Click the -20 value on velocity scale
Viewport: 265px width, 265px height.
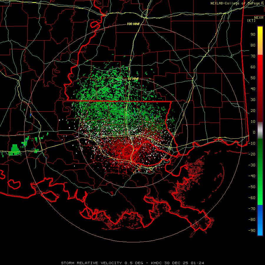[x=252, y=154]
